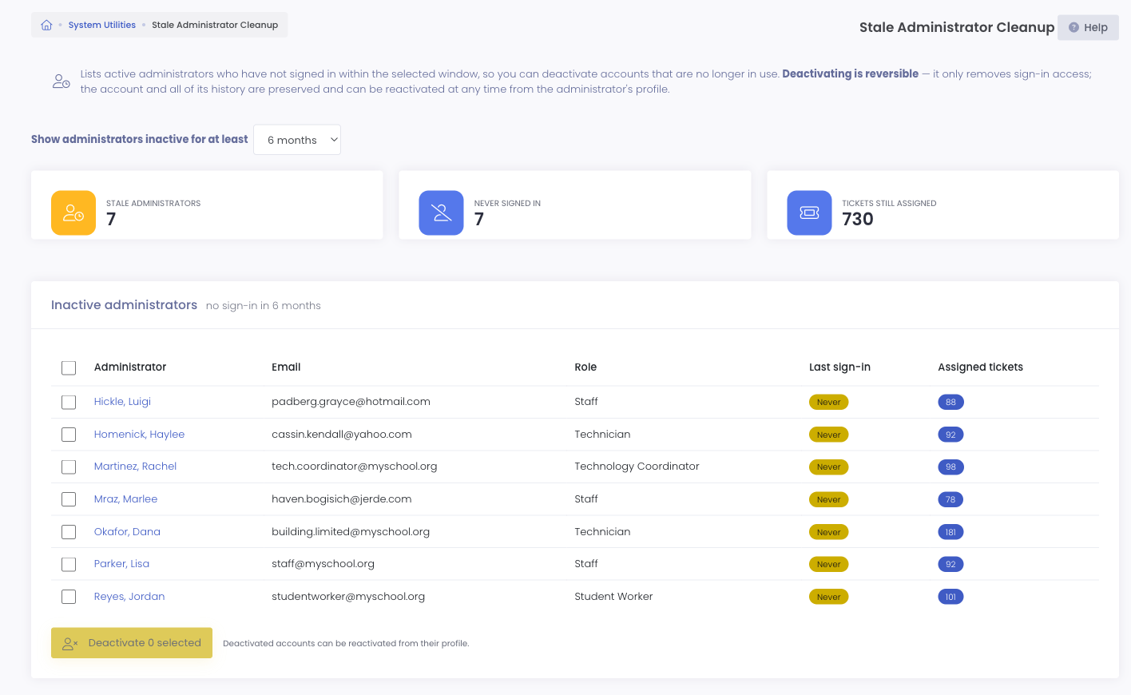The width and height of the screenshot is (1131, 695).
Task: Click Never badge in Reyes, Jordan row
Action: (828, 597)
